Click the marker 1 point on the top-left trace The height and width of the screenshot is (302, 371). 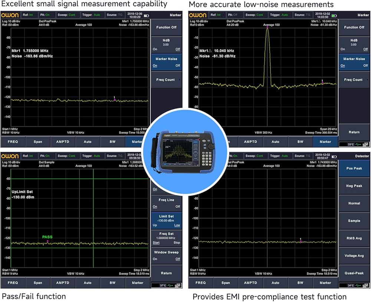tap(115, 100)
